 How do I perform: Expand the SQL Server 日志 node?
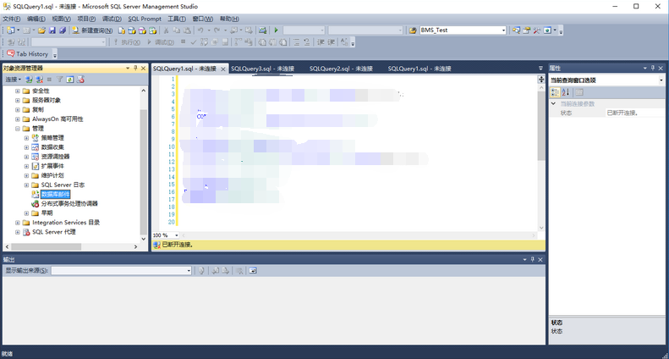(26, 185)
